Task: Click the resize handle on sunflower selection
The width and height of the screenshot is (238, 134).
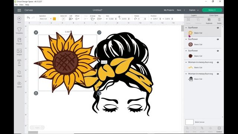Action: [99, 93]
